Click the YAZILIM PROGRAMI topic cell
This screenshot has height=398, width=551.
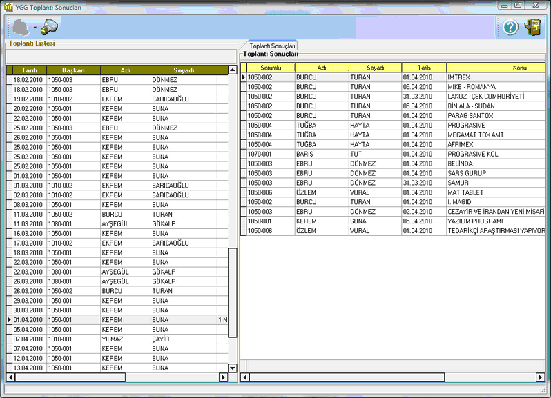coord(496,221)
